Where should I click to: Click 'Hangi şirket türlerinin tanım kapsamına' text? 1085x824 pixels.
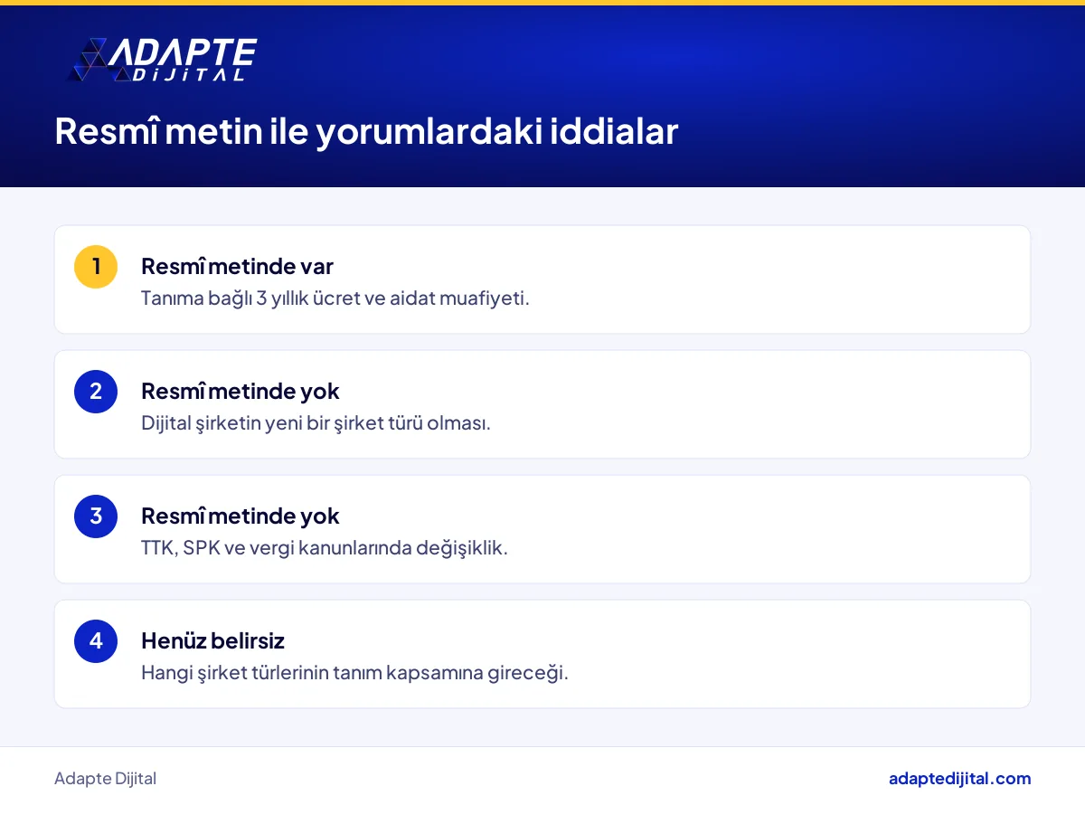[x=354, y=672]
